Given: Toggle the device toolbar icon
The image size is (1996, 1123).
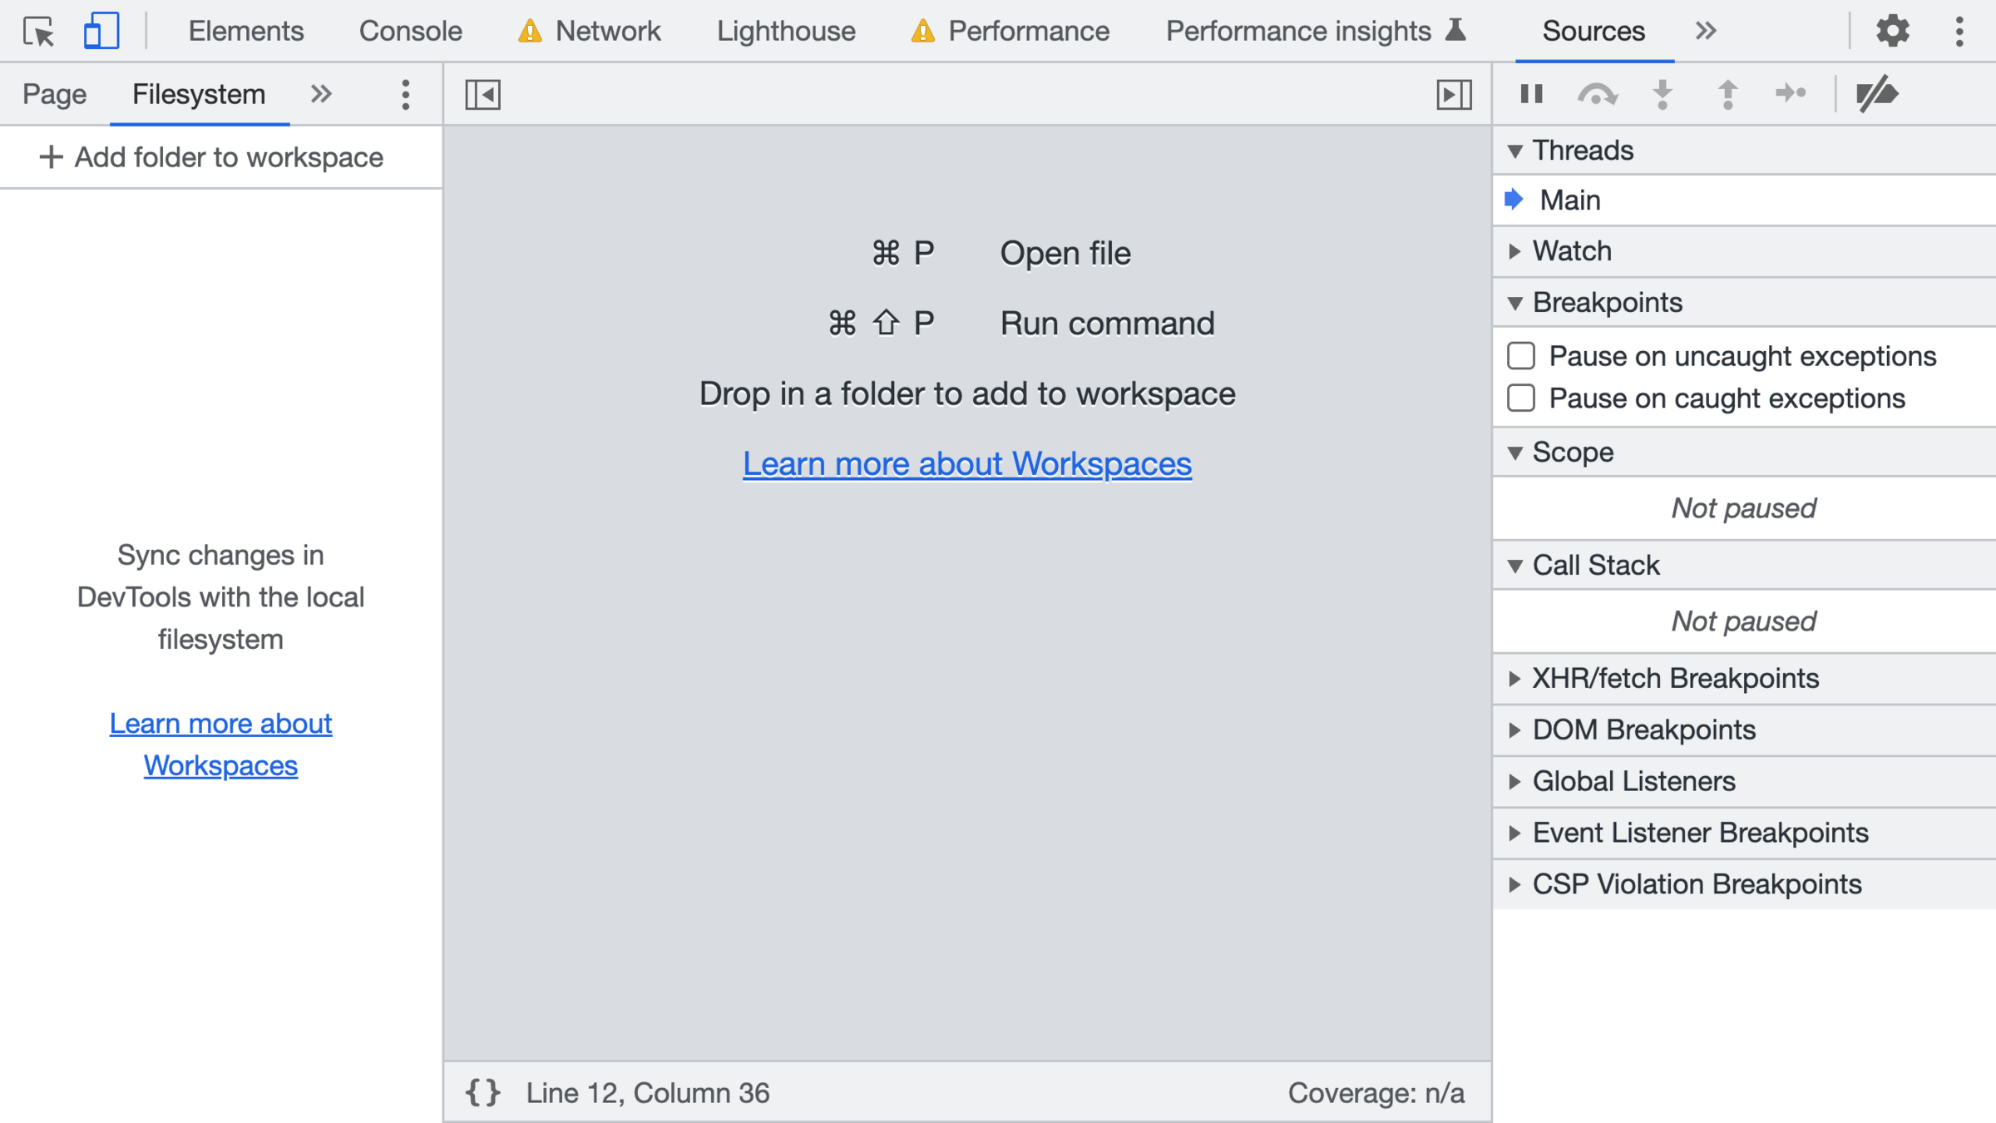Looking at the screenshot, I should click(x=101, y=32).
